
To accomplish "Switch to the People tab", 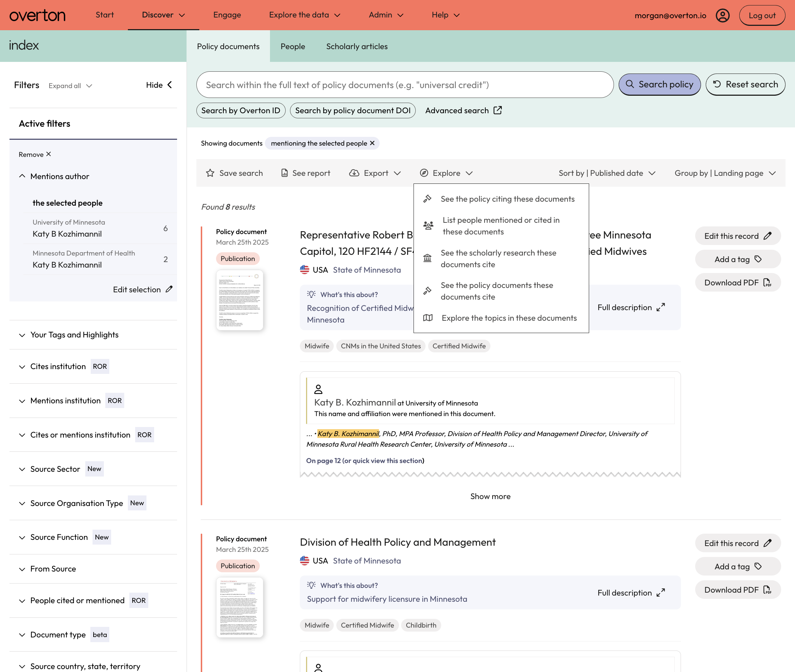I will (293, 46).
